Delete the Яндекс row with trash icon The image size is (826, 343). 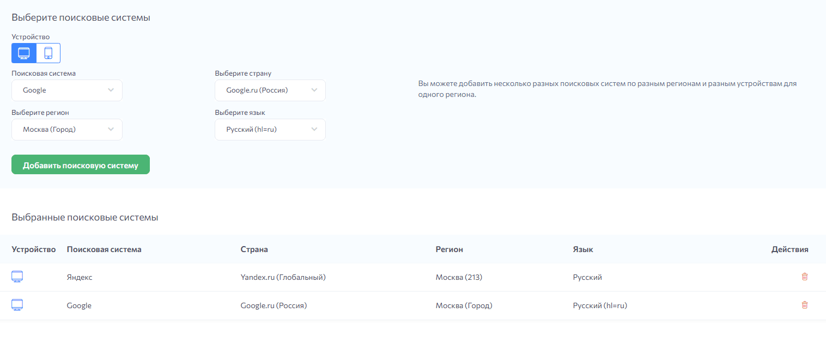[x=804, y=277]
